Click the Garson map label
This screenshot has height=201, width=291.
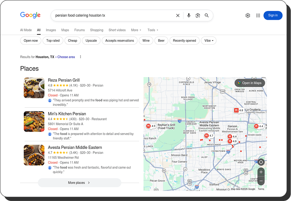point(232,126)
